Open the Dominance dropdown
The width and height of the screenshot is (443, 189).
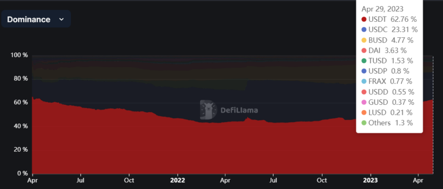point(36,19)
